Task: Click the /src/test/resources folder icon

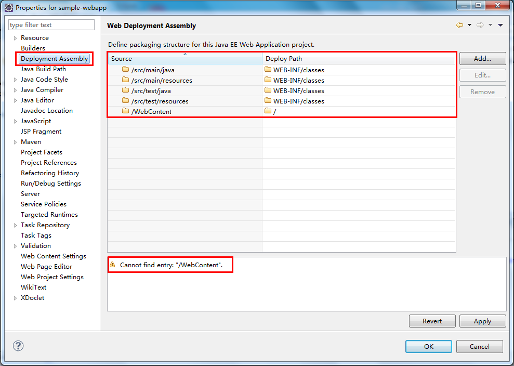Action: click(x=125, y=101)
